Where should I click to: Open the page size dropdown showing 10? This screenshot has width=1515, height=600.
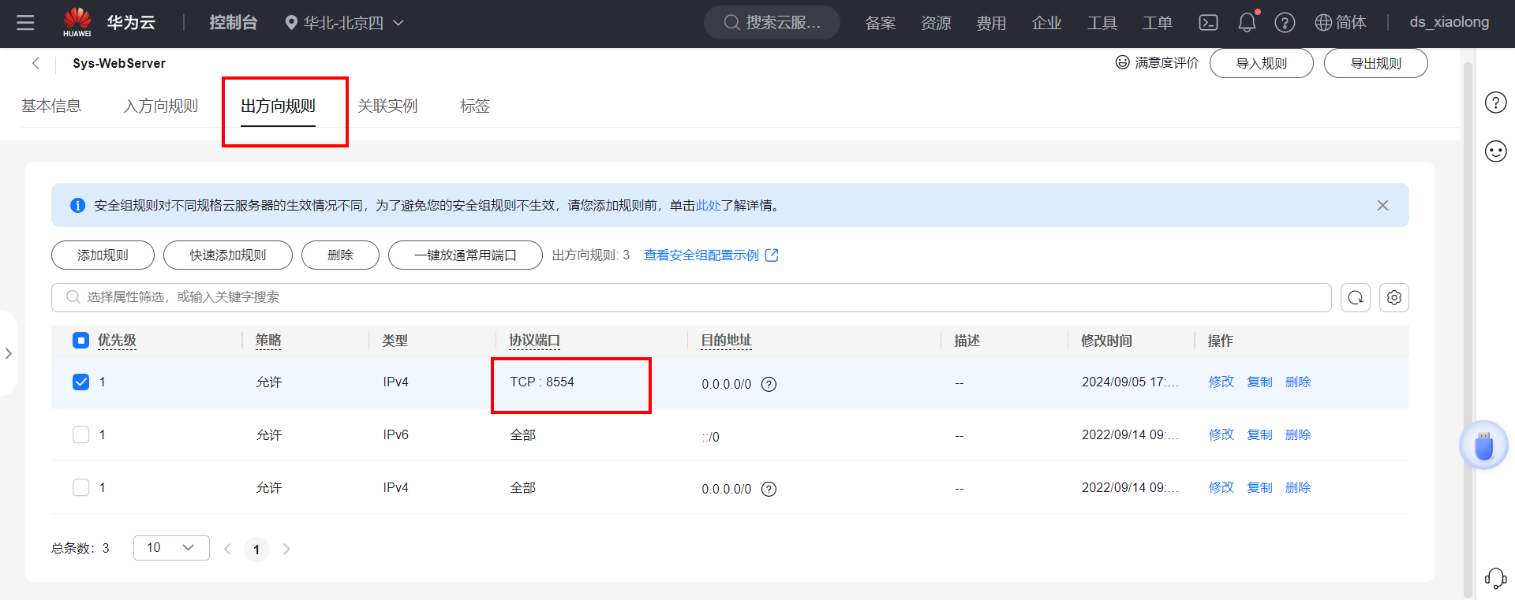click(170, 548)
